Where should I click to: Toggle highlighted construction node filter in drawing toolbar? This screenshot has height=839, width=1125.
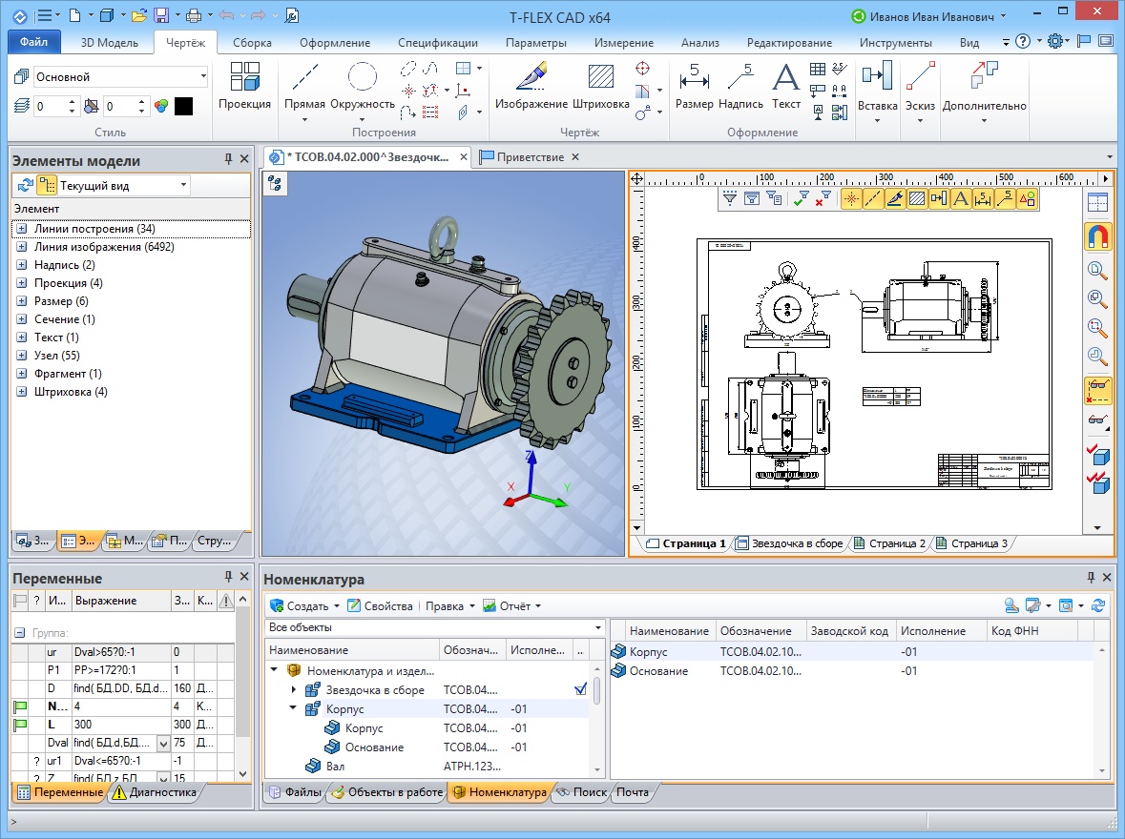[x=851, y=198]
